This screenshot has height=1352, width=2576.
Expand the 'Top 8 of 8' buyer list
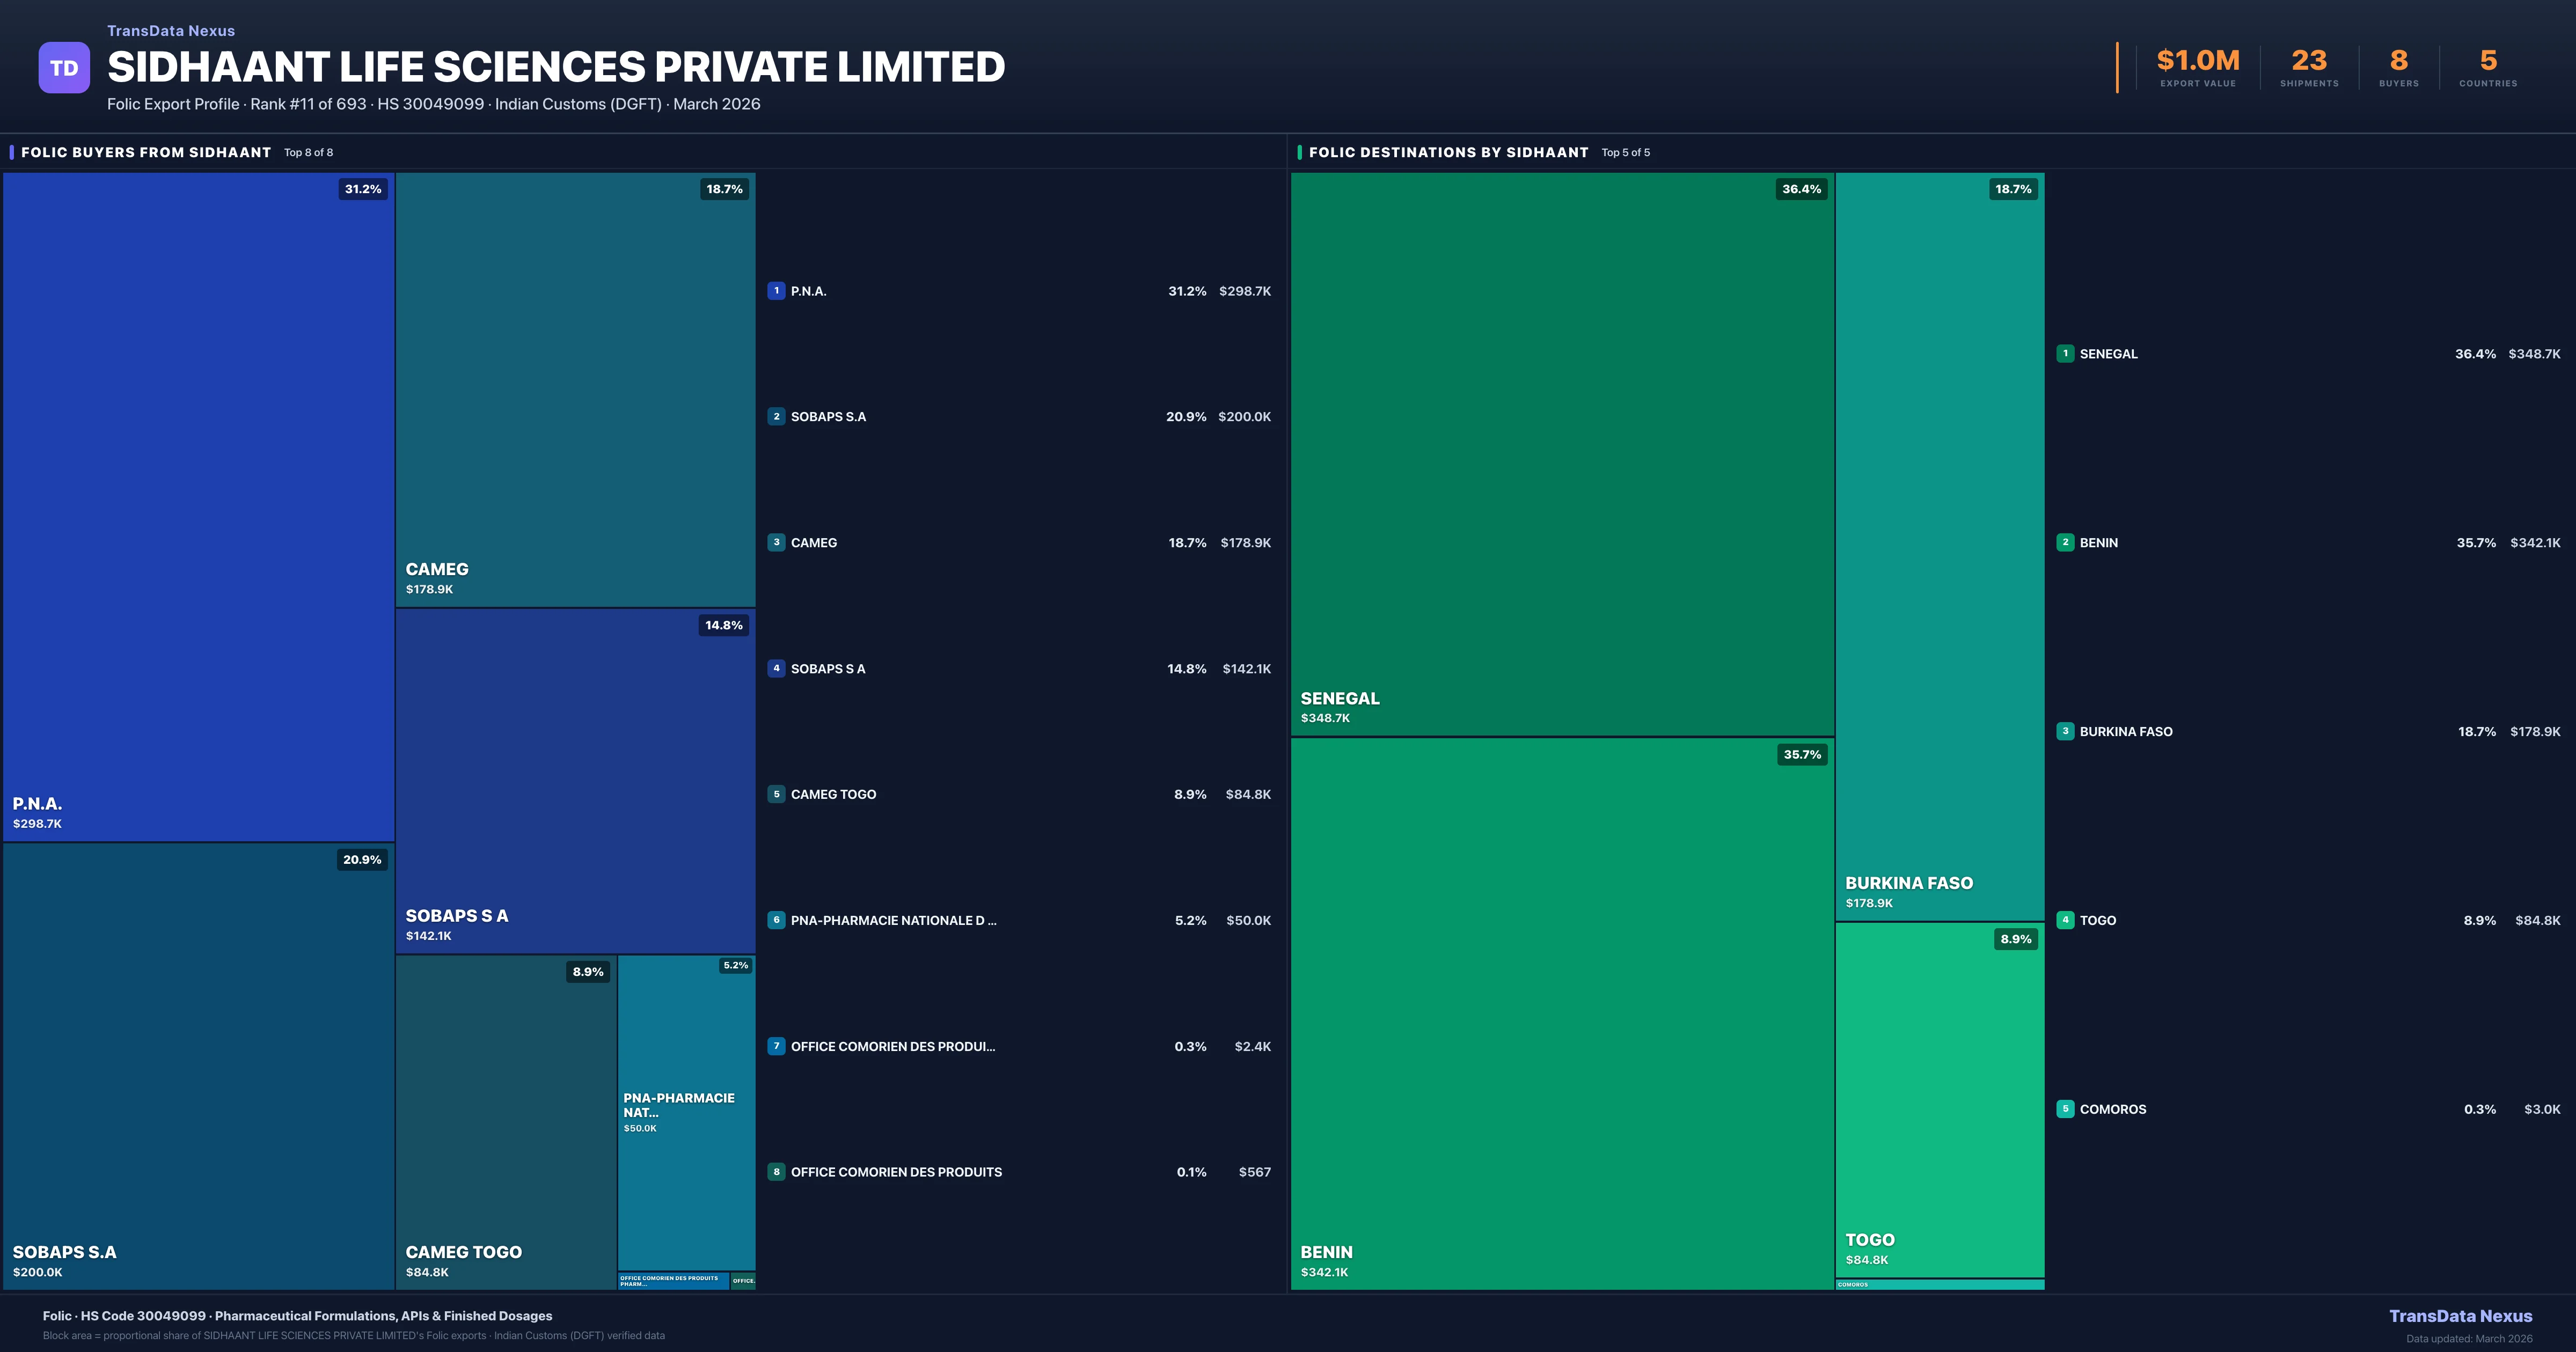click(x=308, y=152)
